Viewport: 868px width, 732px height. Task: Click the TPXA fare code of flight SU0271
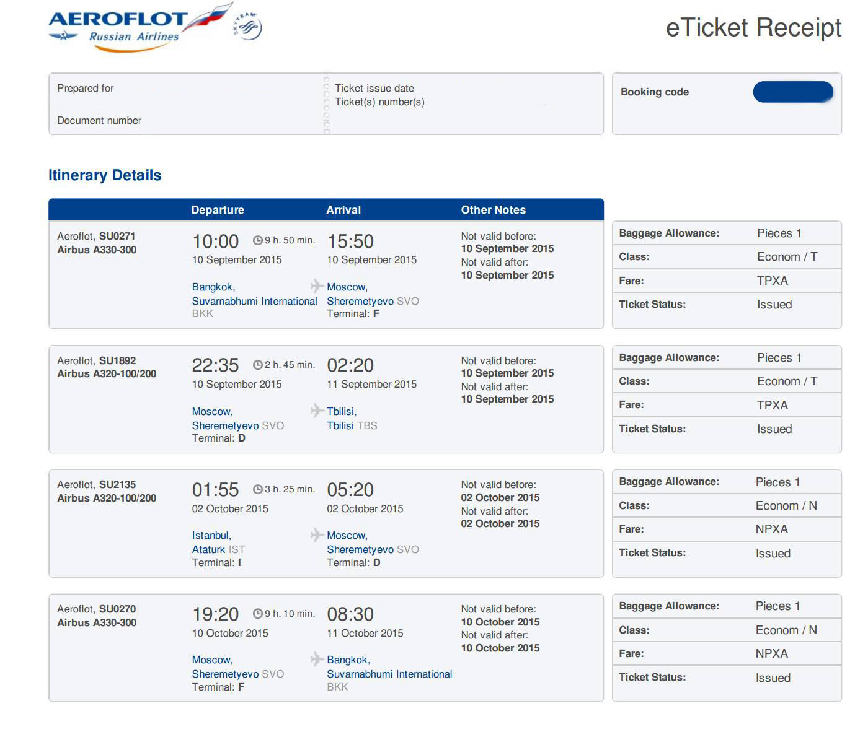point(773,281)
